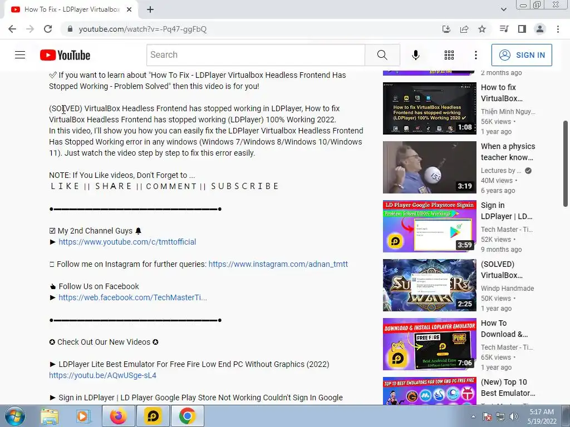Click the browser forward arrow
The height and width of the screenshot is (427, 570).
[x=30, y=29]
